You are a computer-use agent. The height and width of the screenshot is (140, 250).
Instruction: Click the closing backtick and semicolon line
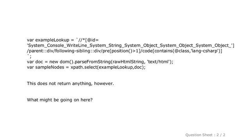click(x=29, y=56)
